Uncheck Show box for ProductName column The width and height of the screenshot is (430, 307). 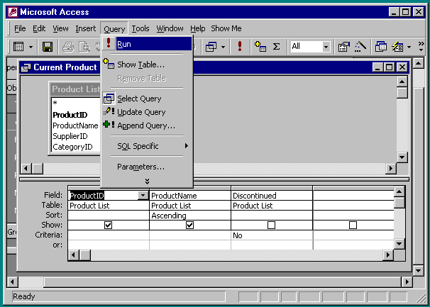tap(189, 225)
